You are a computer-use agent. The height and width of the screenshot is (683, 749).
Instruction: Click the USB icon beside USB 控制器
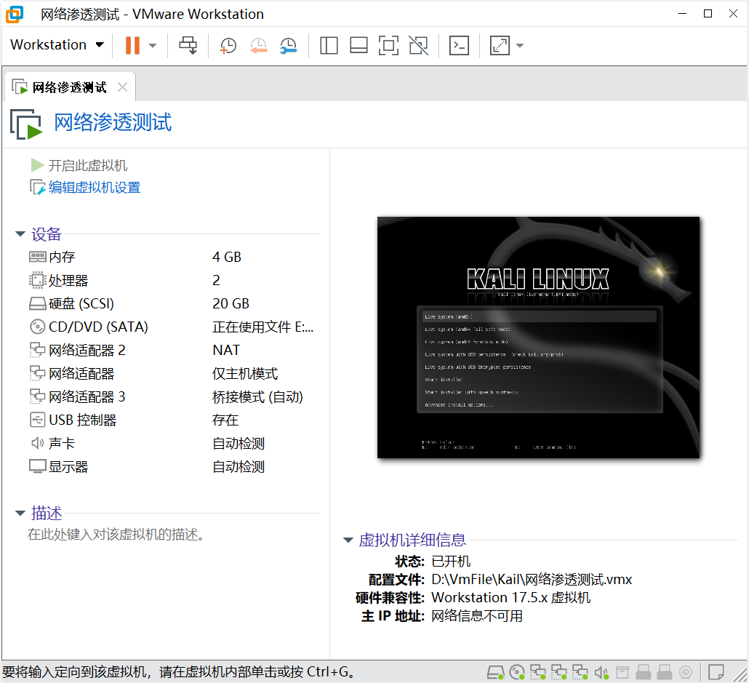point(37,420)
